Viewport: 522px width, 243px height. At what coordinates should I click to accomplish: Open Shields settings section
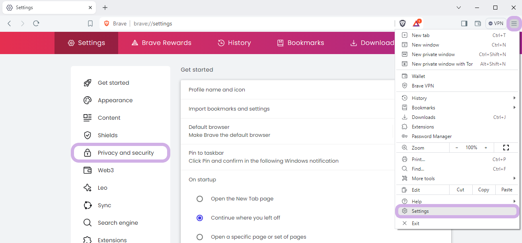pyautogui.click(x=121, y=135)
